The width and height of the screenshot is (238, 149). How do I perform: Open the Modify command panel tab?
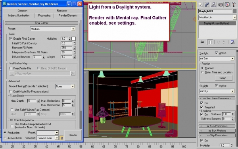207,5
